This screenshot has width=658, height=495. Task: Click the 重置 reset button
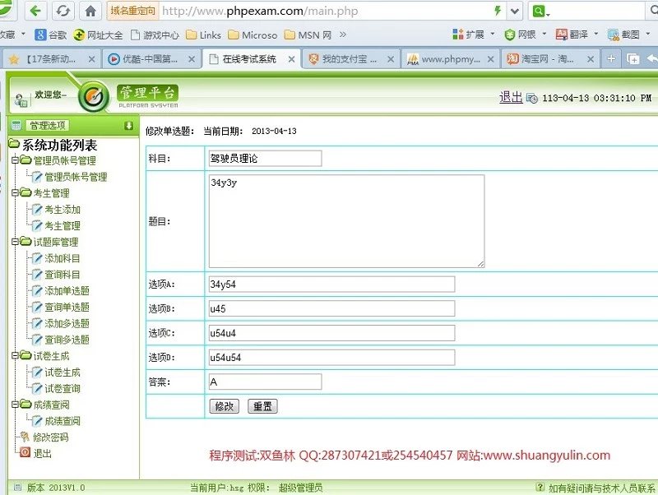(x=262, y=406)
